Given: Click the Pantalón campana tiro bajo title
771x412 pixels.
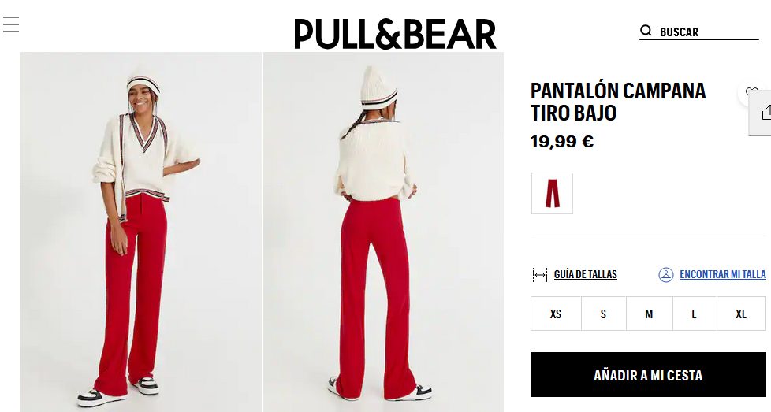Looking at the screenshot, I should [618, 102].
